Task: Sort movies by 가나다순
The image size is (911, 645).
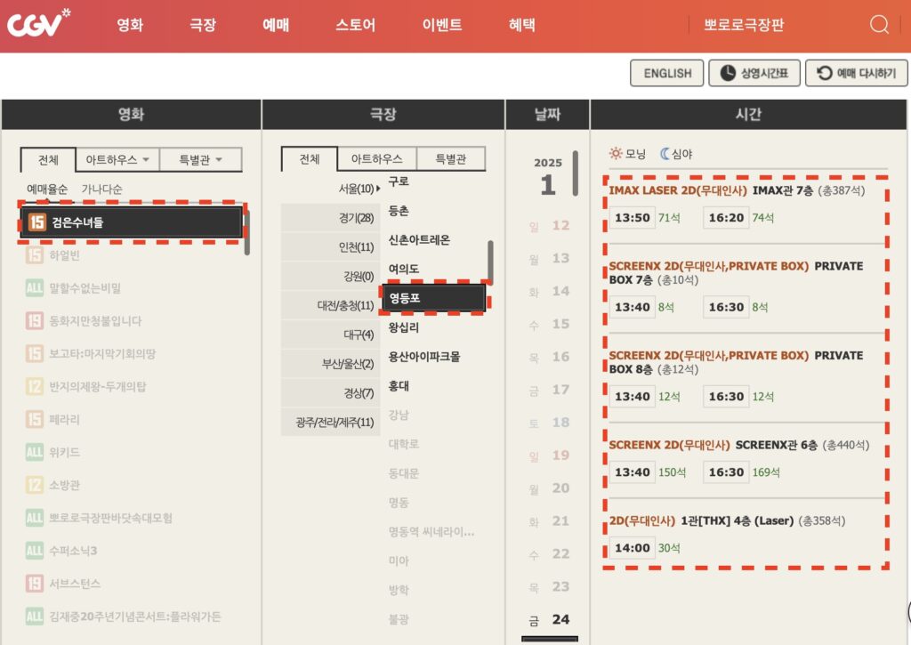Action: tap(101, 189)
